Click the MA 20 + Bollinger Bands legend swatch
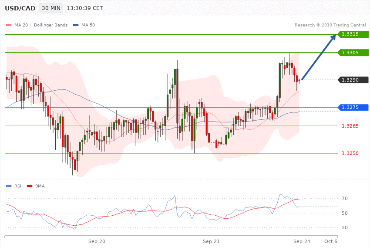 point(9,25)
